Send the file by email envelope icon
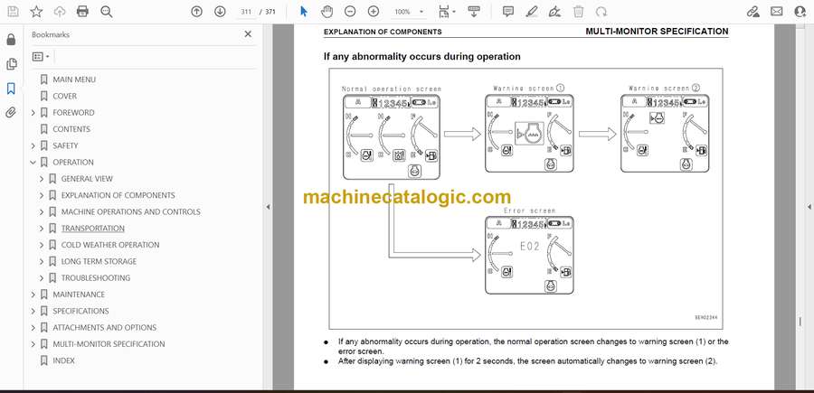 coord(777,12)
